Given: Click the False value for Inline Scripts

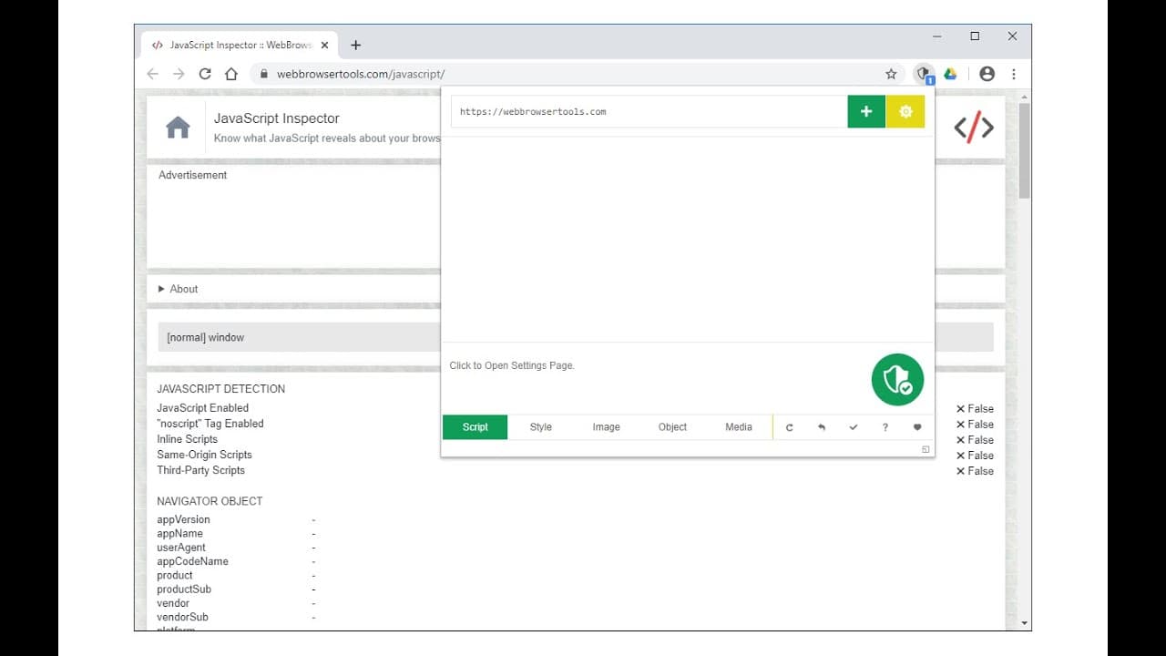Looking at the screenshot, I should pyautogui.click(x=975, y=440).
